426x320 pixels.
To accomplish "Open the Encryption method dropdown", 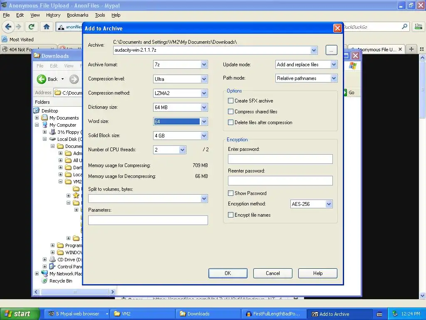I will (x=329, y=204).
